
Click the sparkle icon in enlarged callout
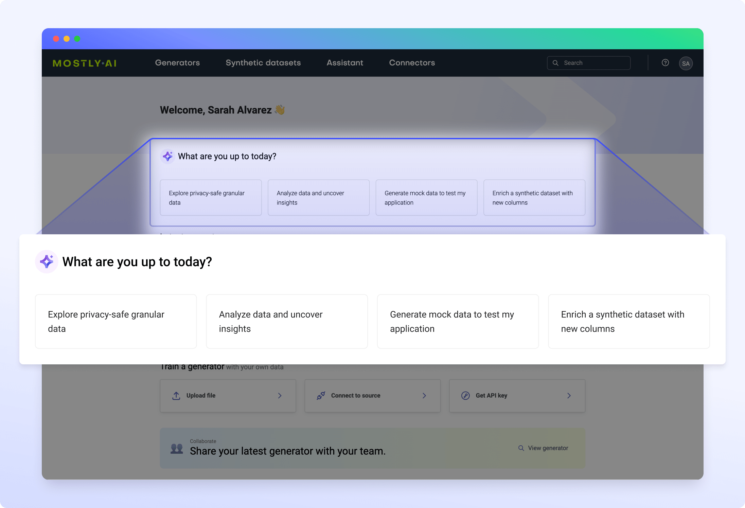click(x=47, y=261)
